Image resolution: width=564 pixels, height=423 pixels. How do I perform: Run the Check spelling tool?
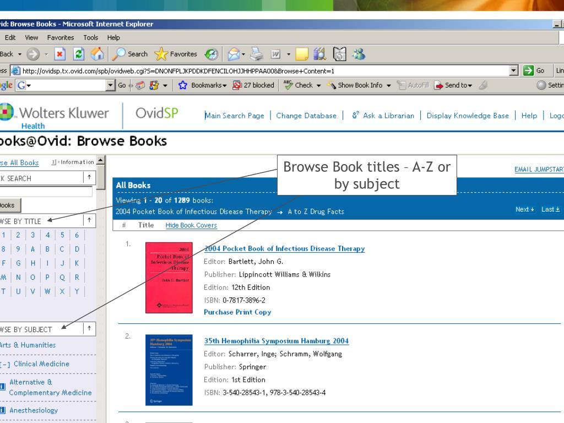[298, 85]
